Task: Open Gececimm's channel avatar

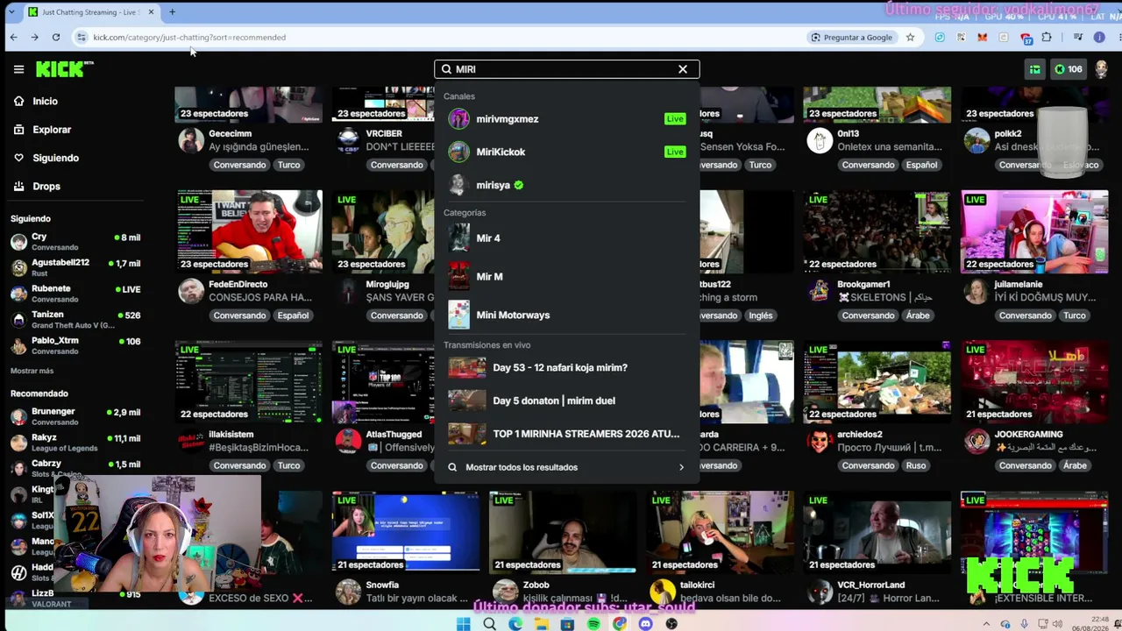Action: pos(191,140)
